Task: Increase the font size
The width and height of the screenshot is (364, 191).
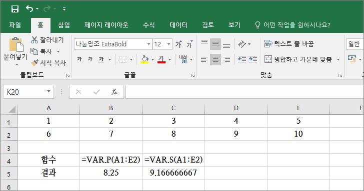Action: click(178, 44)
